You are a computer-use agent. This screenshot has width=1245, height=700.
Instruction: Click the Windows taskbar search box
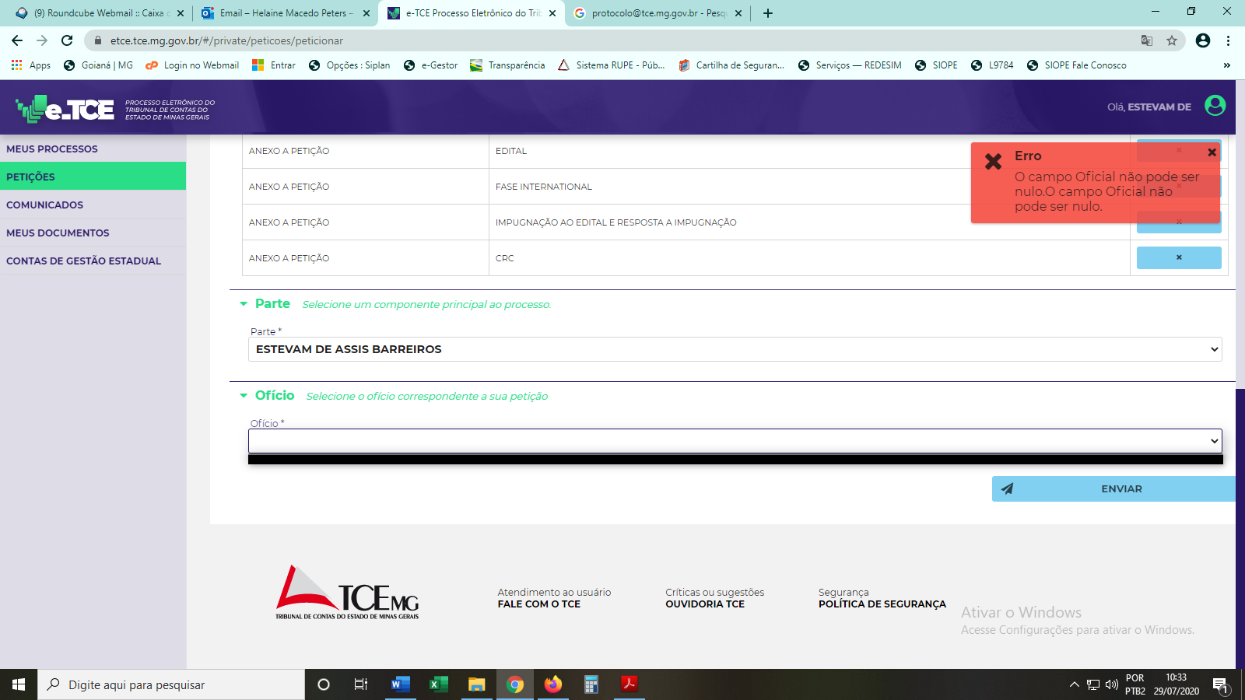point(171,684)
